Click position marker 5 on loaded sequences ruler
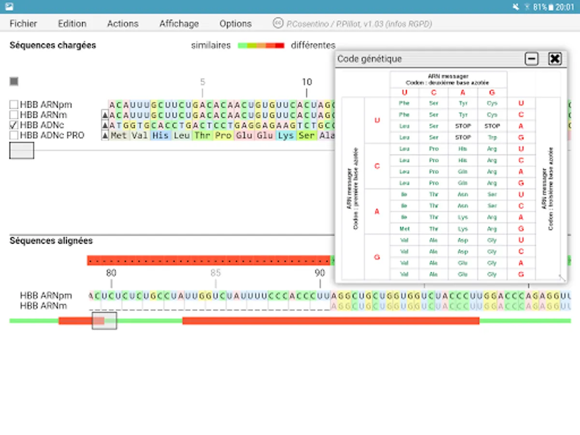Screen dimensions: 580x435 (203, 82)
